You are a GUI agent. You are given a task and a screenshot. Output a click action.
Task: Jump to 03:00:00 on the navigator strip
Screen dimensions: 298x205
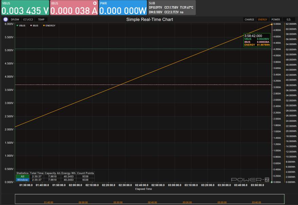point(187,202)
